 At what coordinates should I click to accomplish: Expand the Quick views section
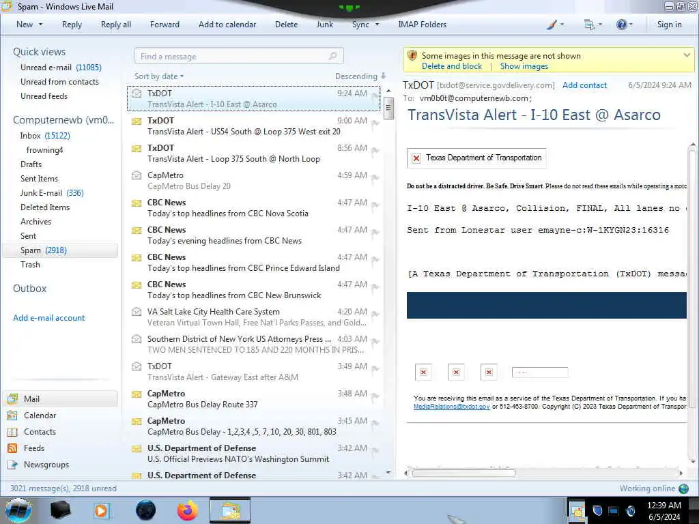39,52
